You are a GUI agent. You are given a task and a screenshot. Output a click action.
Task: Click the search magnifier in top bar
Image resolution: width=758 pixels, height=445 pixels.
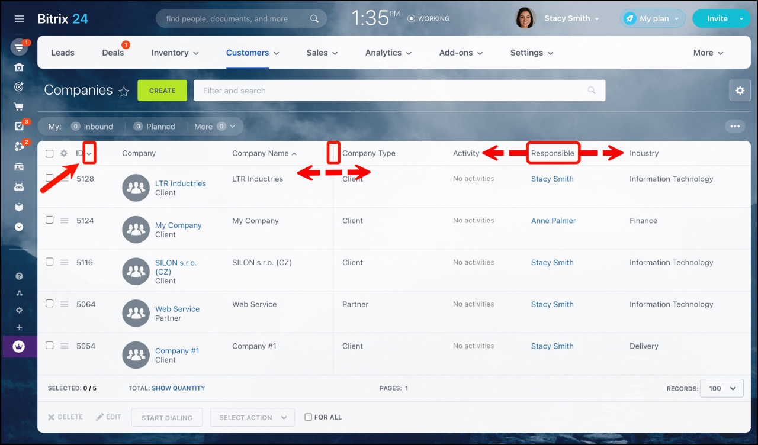314,19
